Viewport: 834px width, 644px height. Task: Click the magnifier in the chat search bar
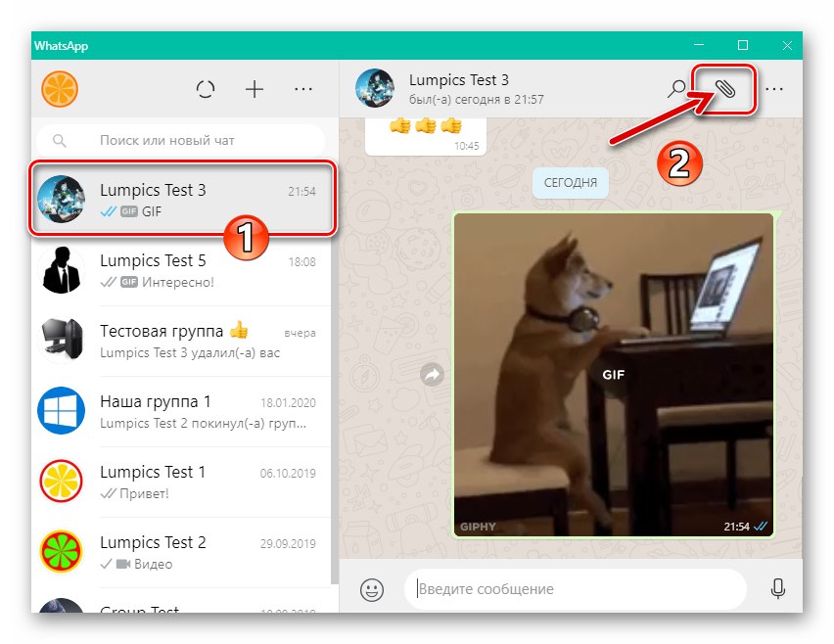pos(59,140)
